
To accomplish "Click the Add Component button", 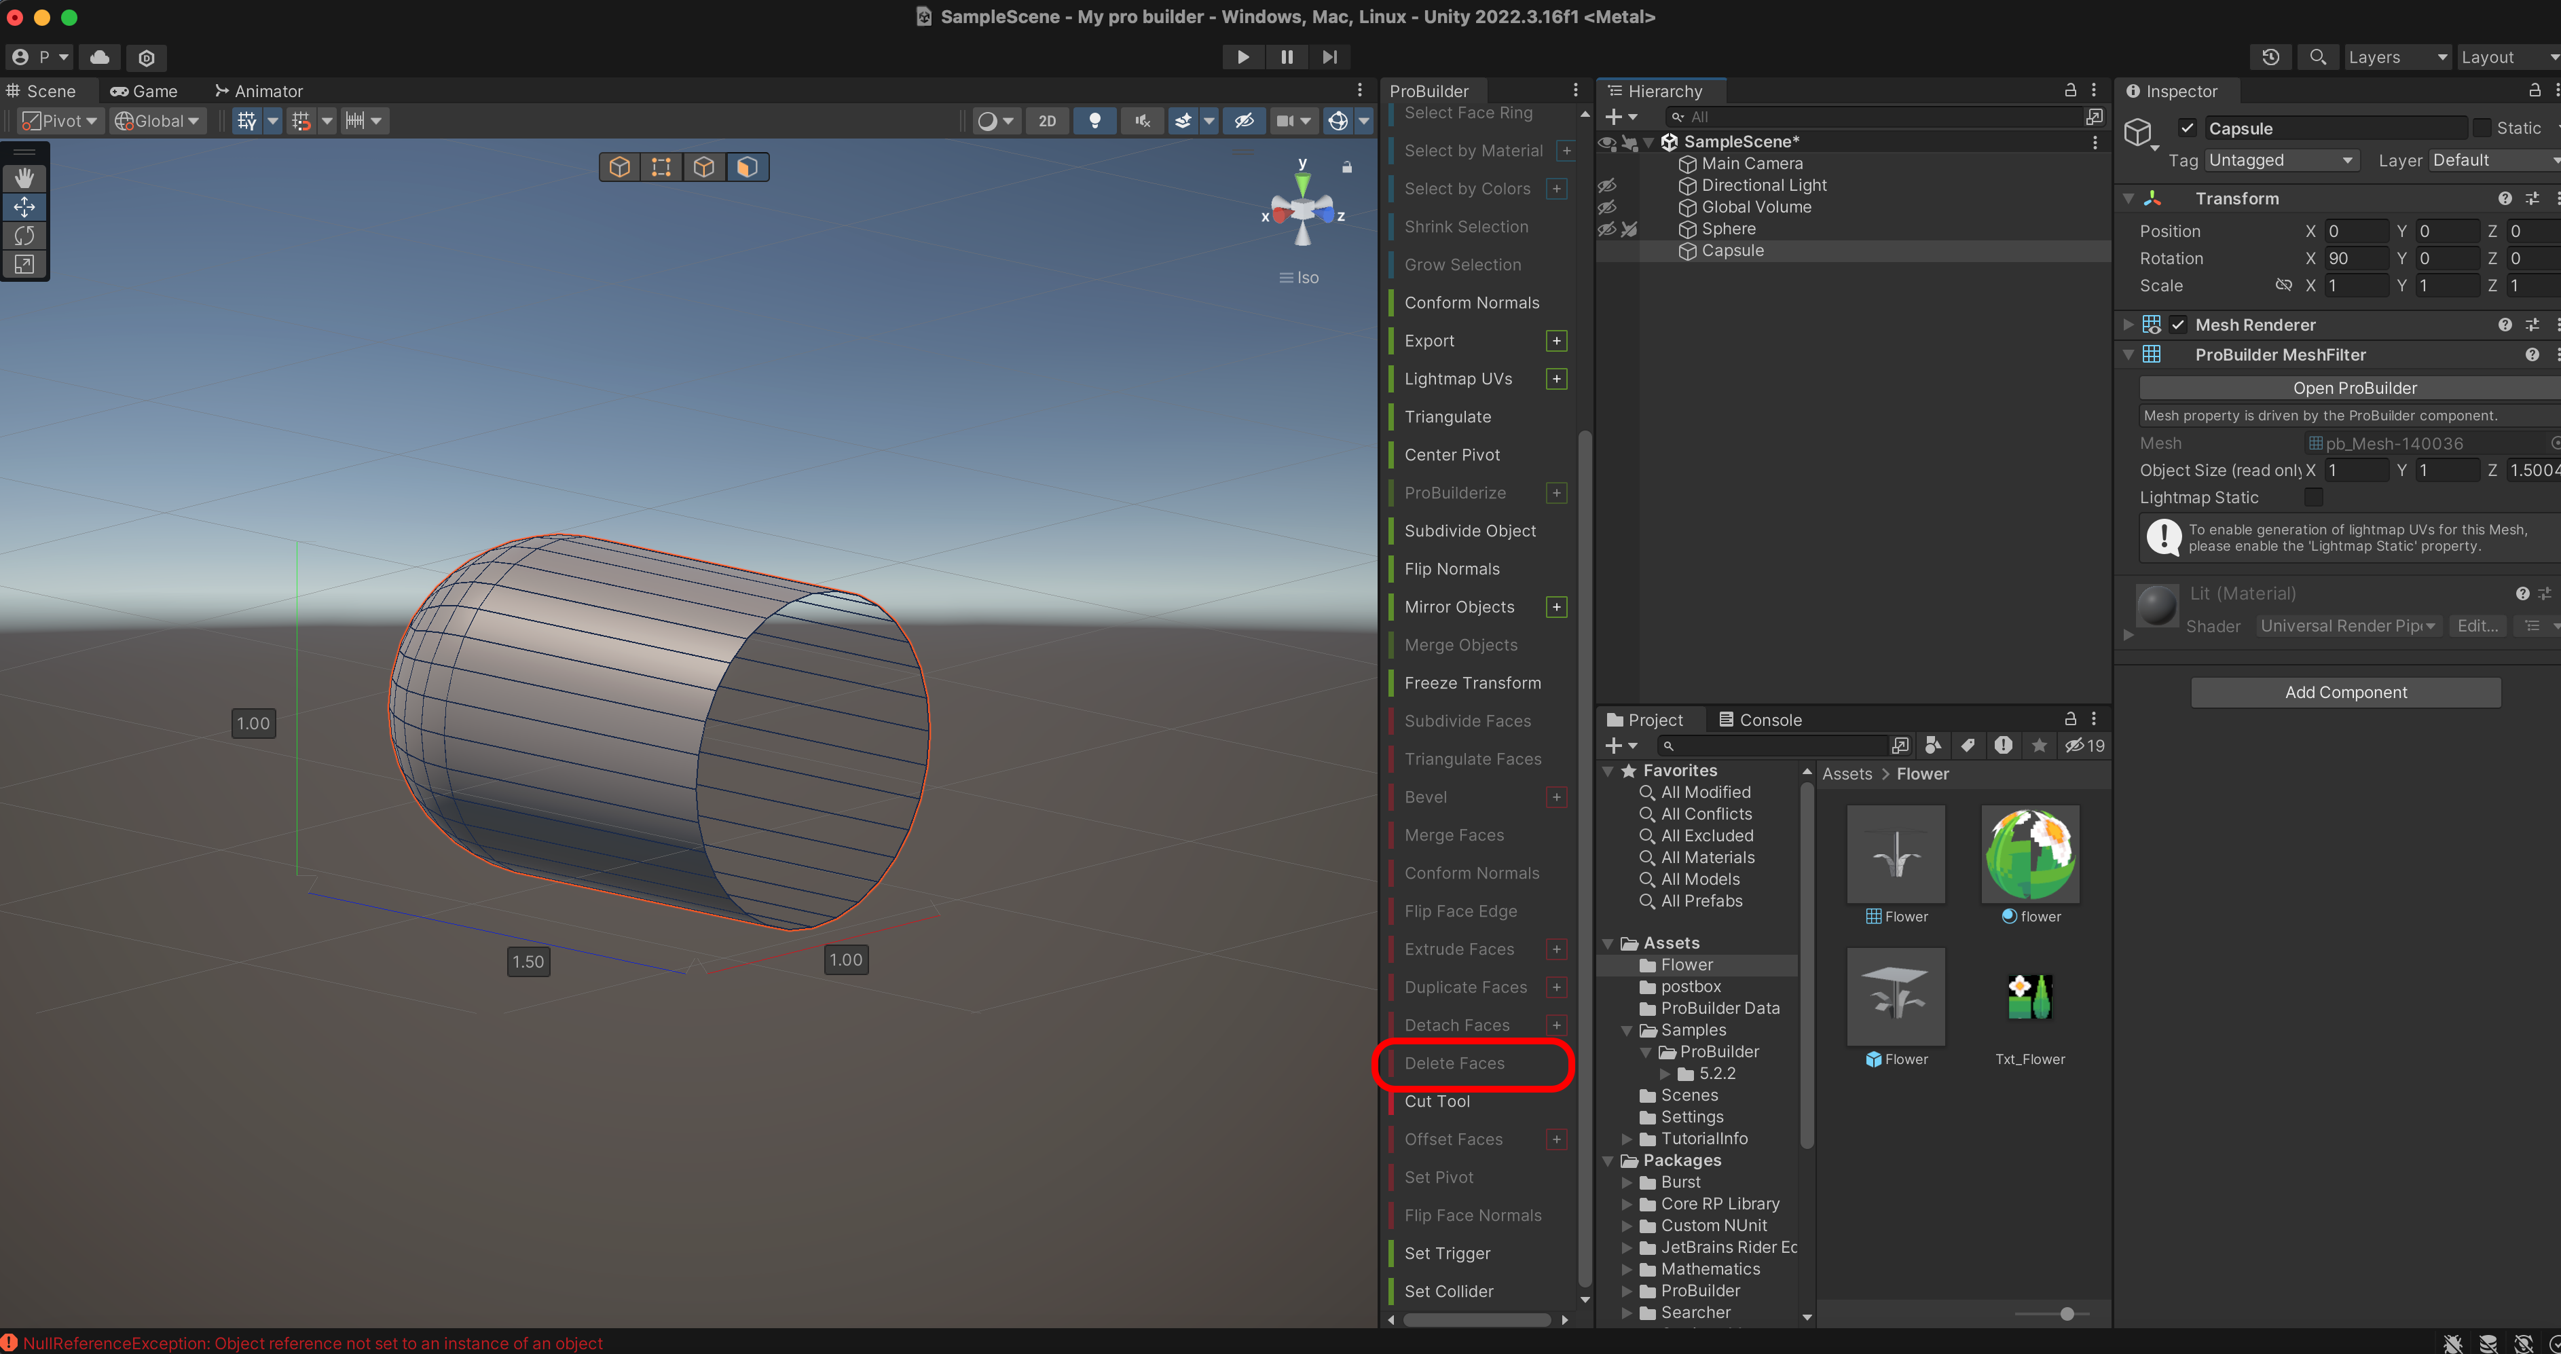I will click(x=2345, y=693).
